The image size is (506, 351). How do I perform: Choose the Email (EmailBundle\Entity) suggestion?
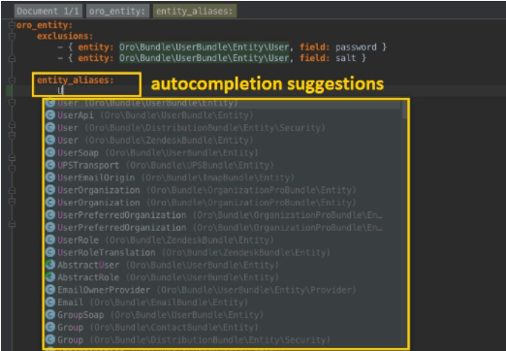(223, 303)
